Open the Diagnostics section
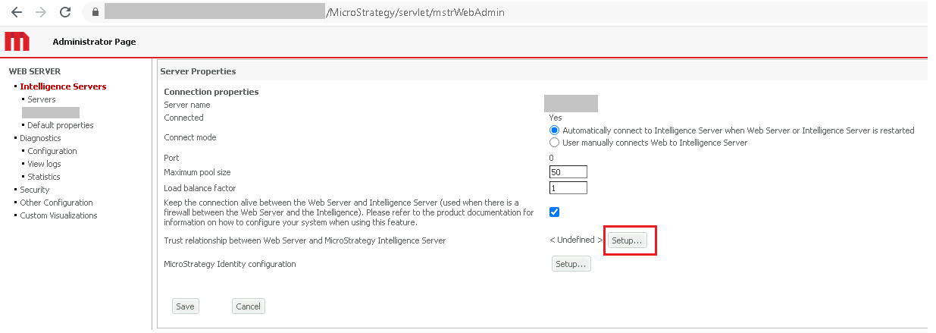The width and height of the screenshot is (936, 333). pos(40,138)
